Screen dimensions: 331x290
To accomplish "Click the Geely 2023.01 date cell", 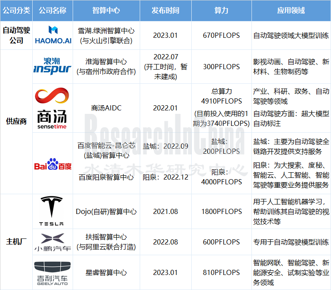I will pos(165,272).
